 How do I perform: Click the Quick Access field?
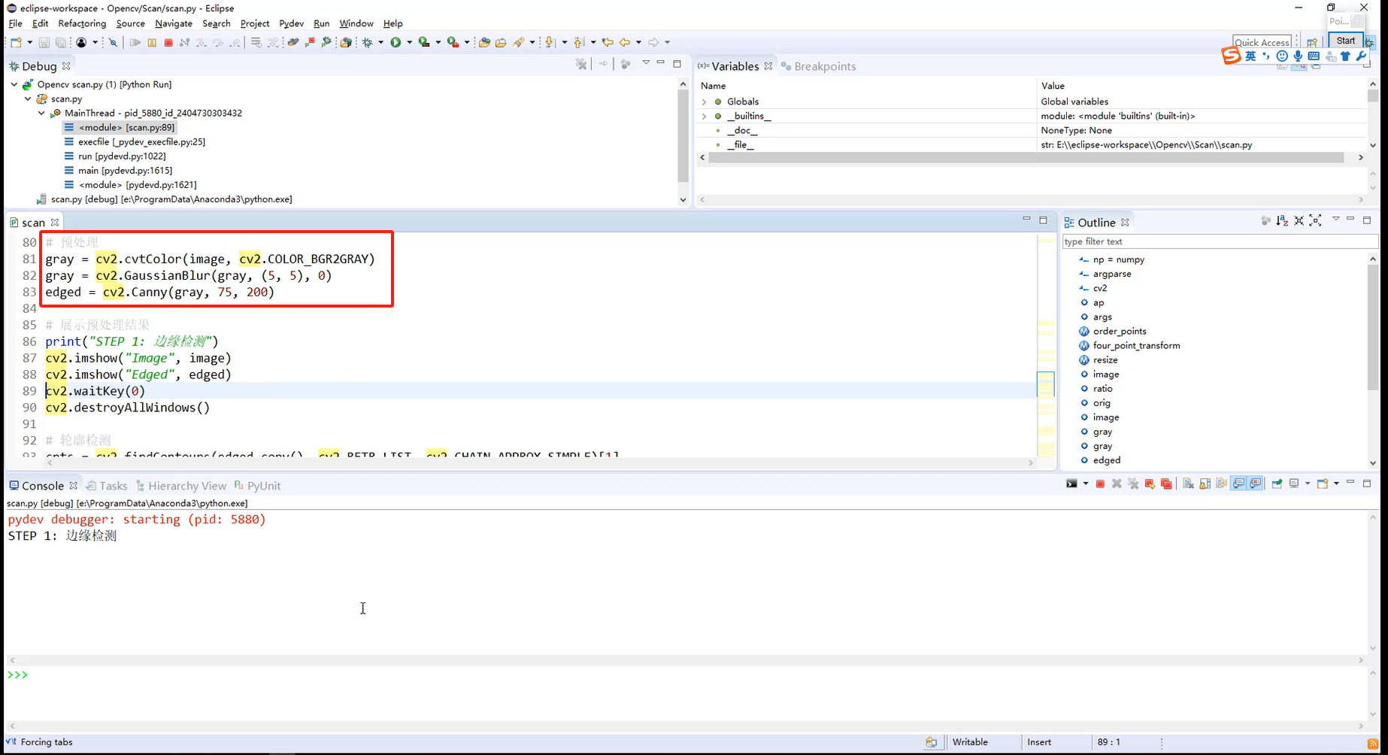coord(1262,42)
